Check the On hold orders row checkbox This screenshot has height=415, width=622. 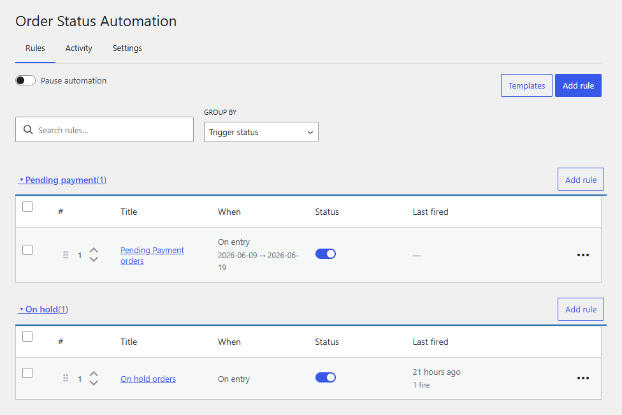tap(27, 373)
